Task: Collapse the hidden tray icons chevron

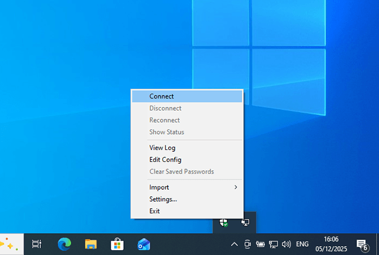Action: click(x=234, y=244)
